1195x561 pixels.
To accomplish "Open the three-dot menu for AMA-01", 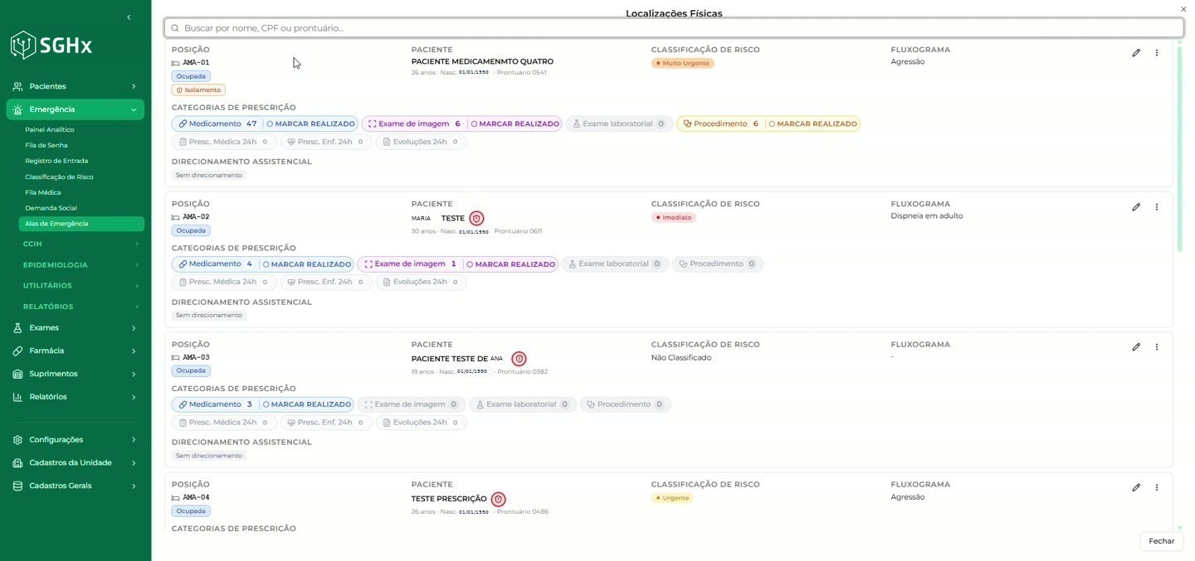I will pyautogui.click(x=1157, y=53).
